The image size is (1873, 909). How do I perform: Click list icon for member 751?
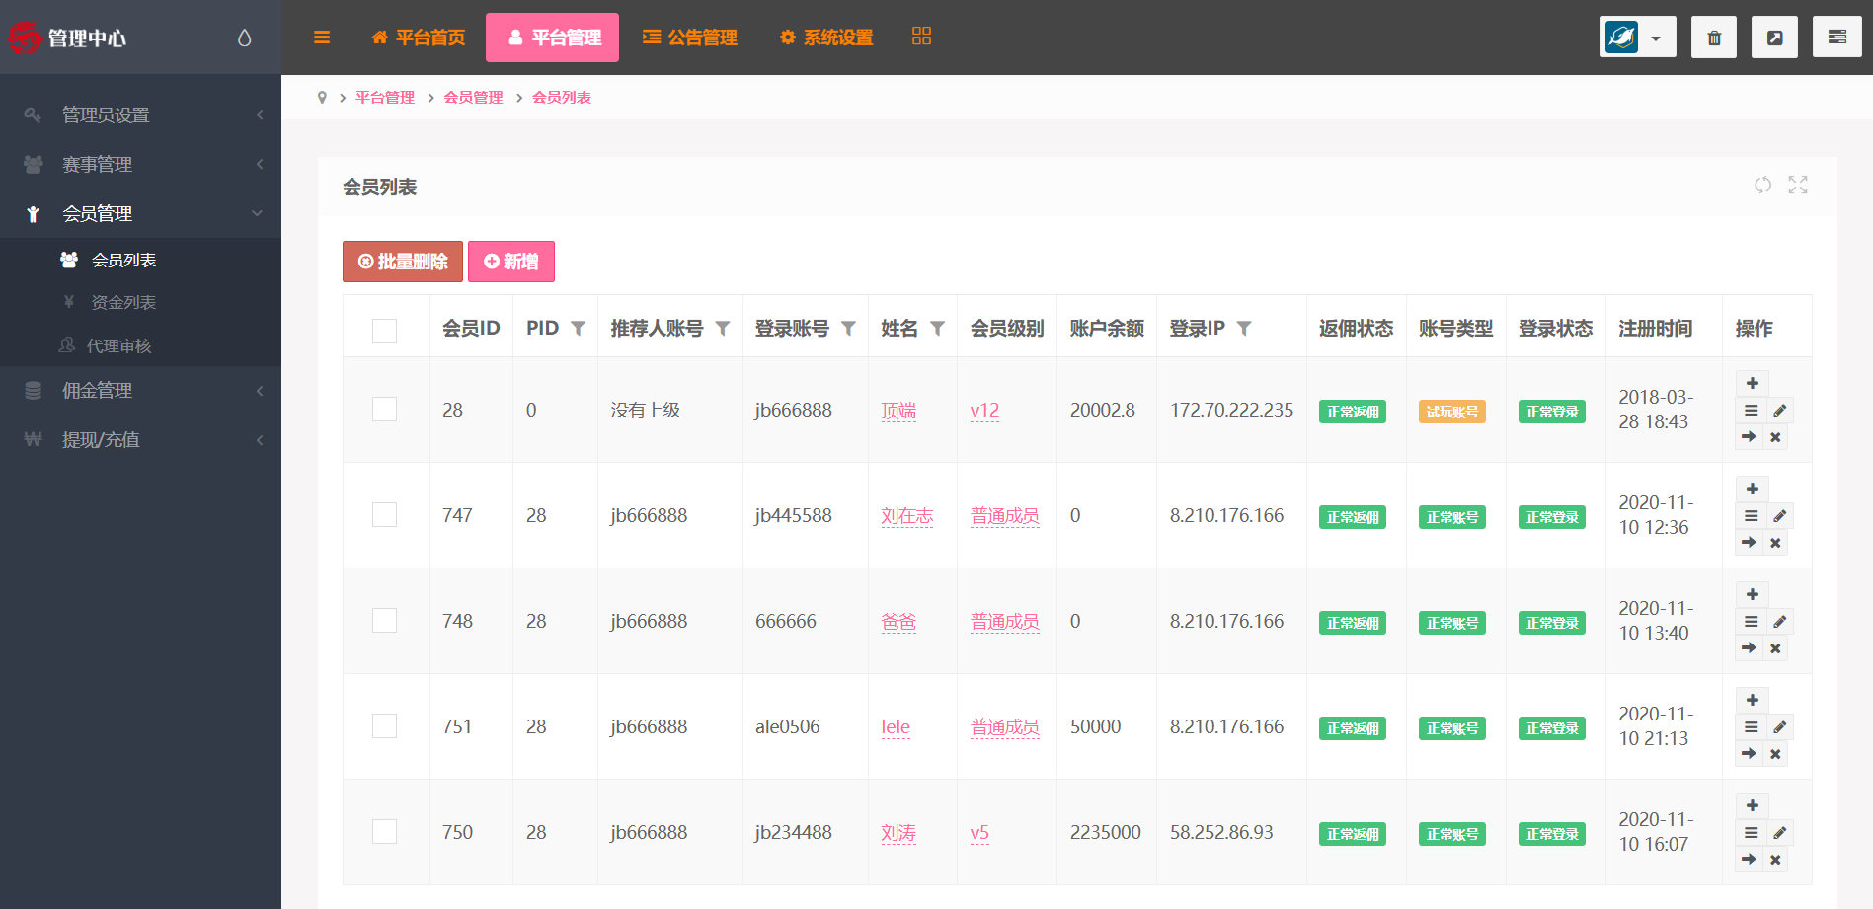(1751, 727)
